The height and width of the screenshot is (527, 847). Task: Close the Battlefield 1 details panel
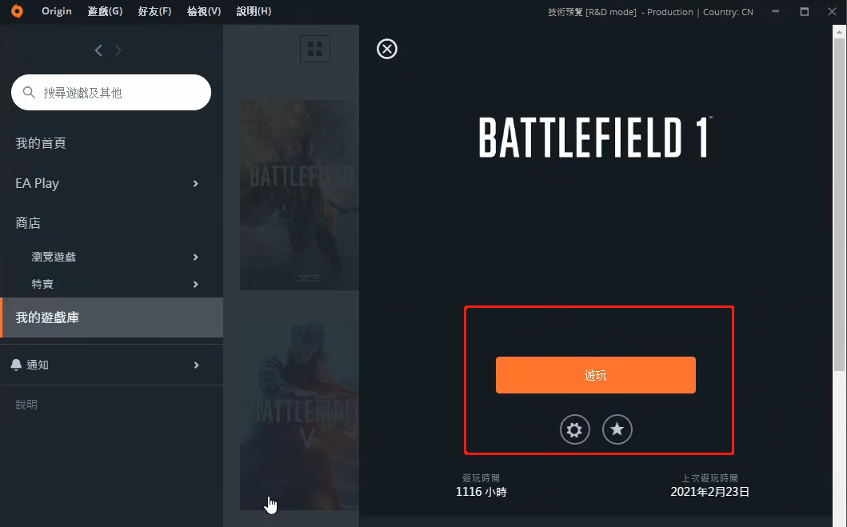coord(387,49)
